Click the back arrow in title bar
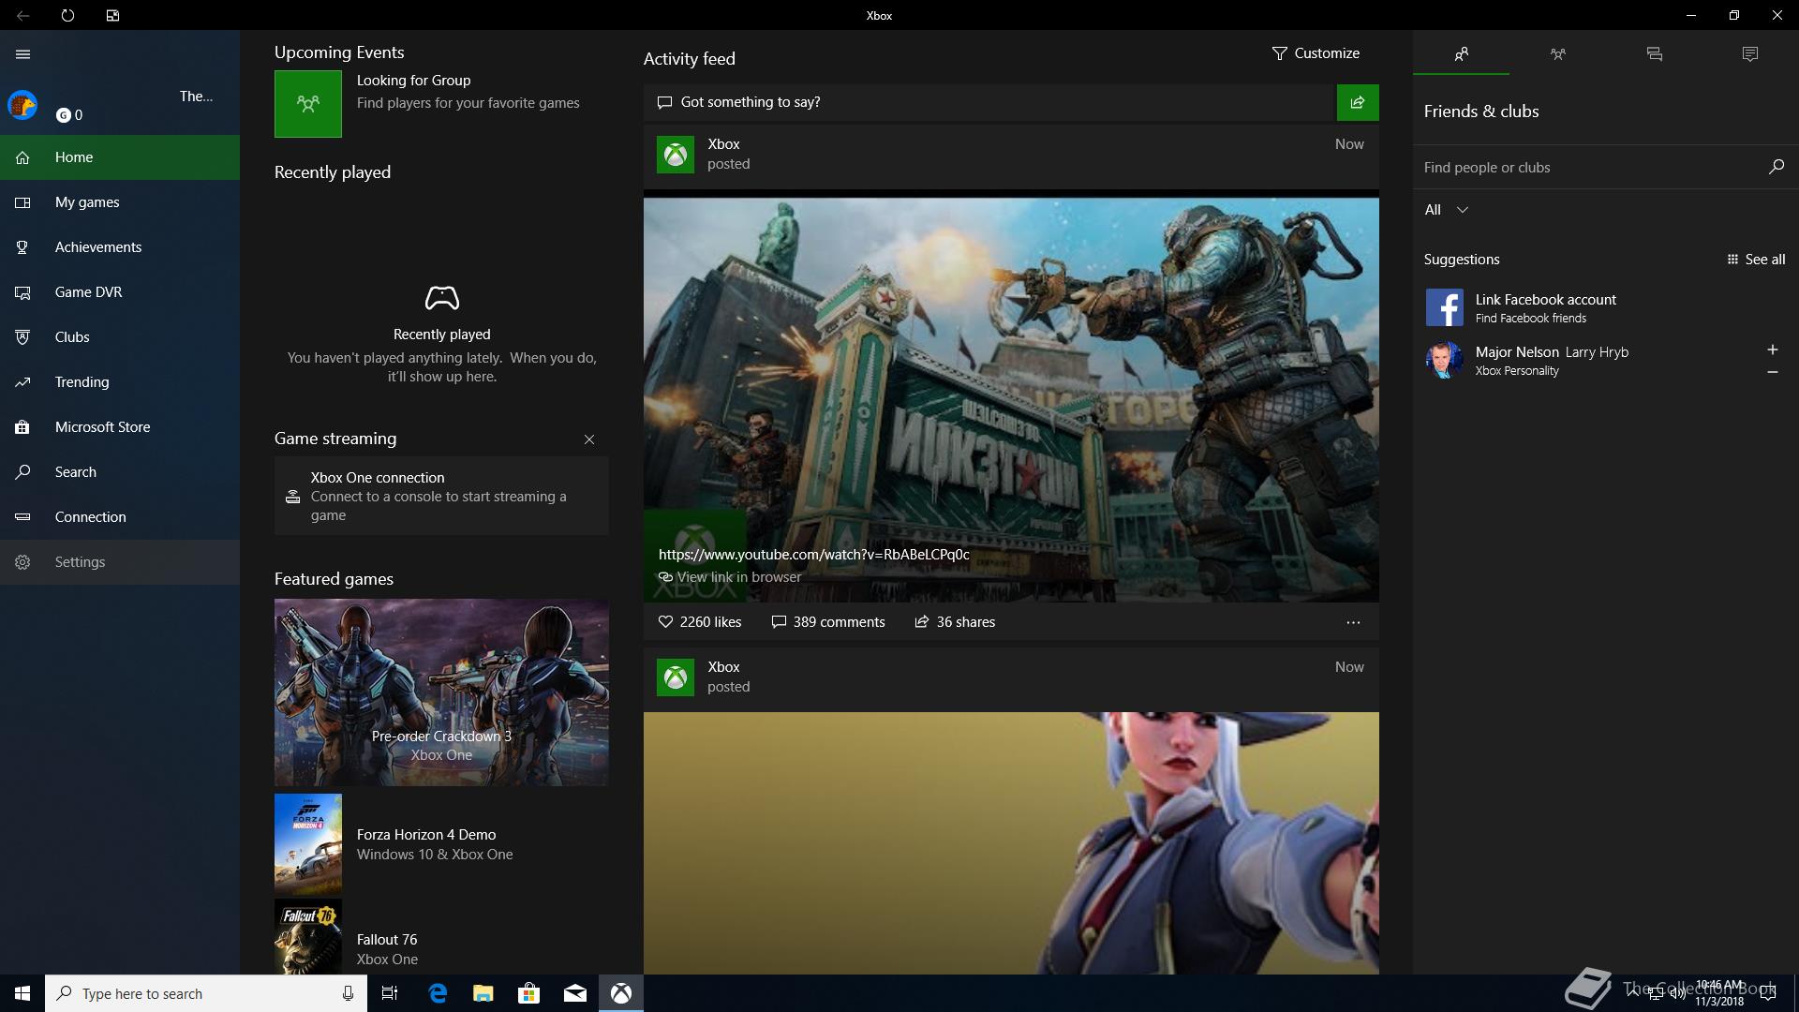Viewport: 1799px width, 1012px height. coord(23,16)
